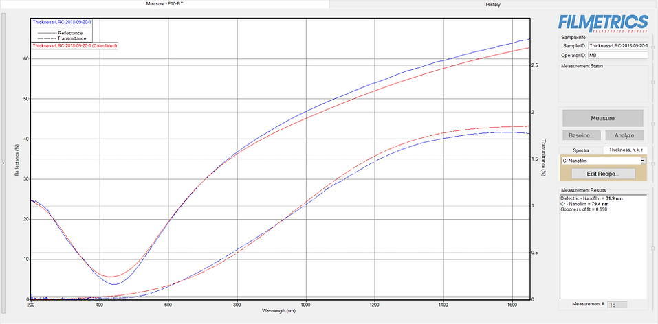
Task: Click the Reflectance legend entry
Action: [71, 32]
